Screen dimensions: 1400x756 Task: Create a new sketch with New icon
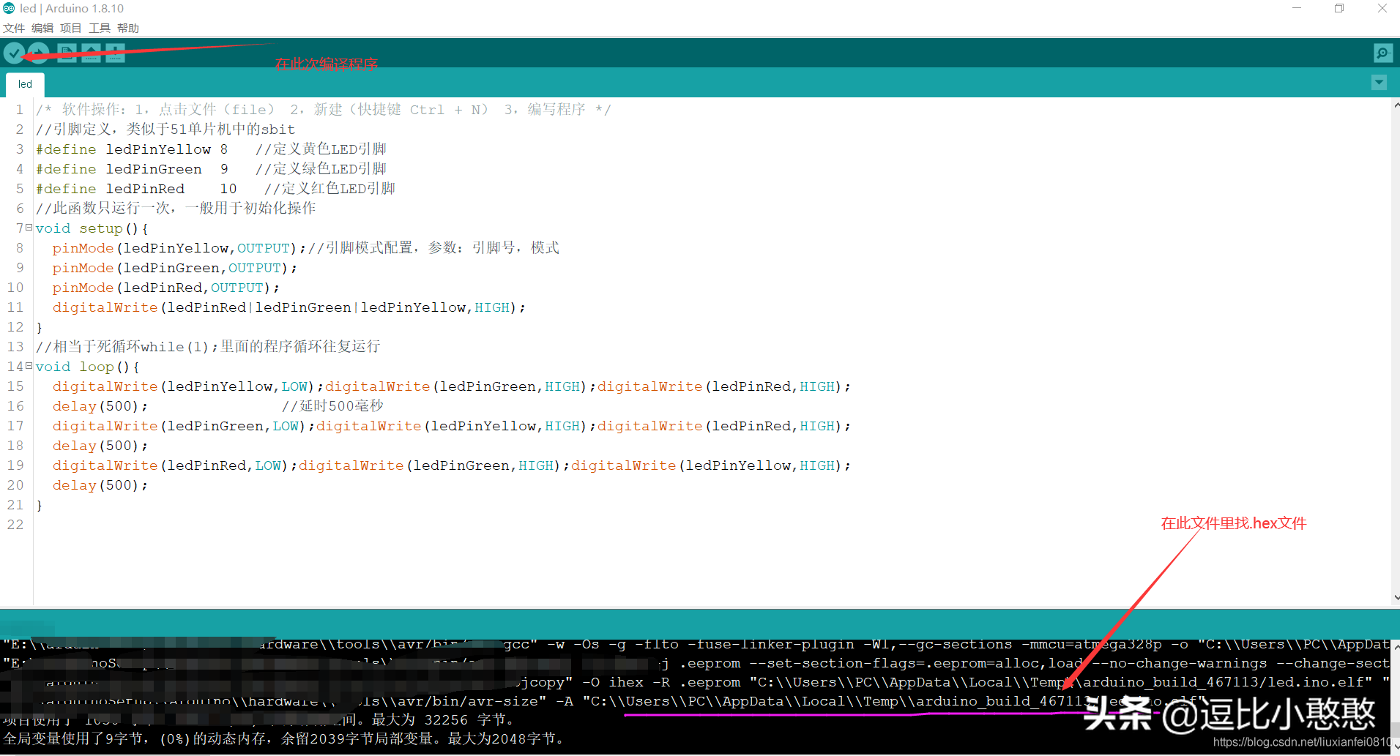[66, 53]
